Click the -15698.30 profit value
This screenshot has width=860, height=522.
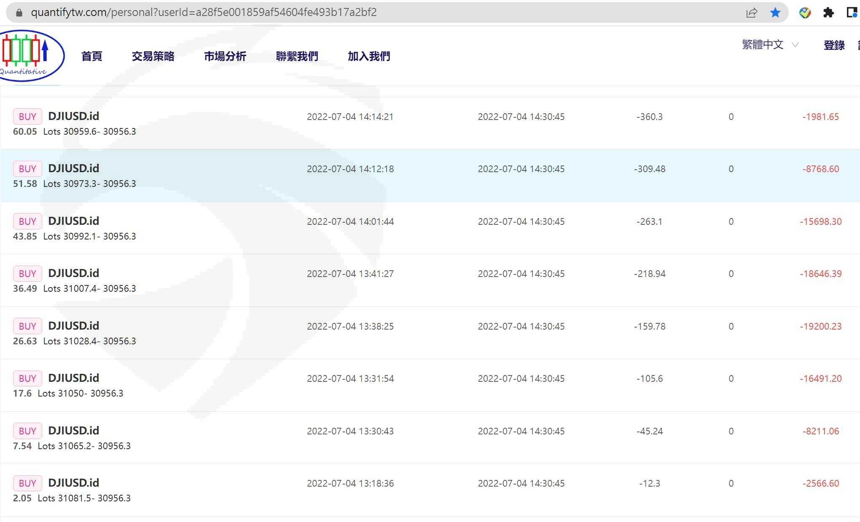click(820, 221)
